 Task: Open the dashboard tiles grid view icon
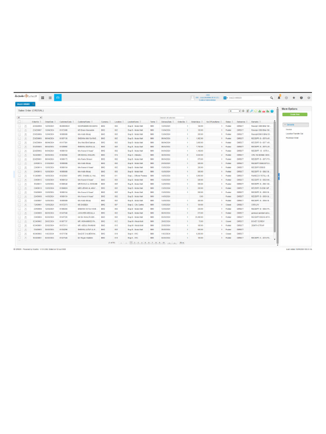pyautogui.click(x=43, y=98)
